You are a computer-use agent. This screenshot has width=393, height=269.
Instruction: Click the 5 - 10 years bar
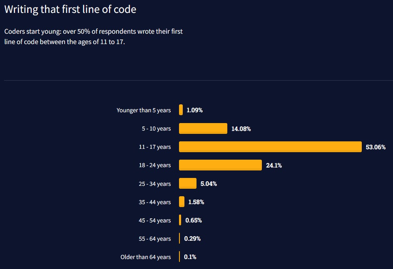click(203, 128)
